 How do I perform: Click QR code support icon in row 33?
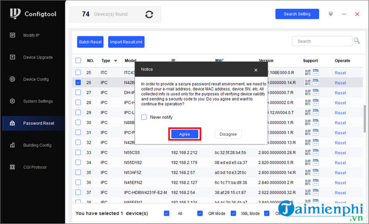click(x=308, y=152)
